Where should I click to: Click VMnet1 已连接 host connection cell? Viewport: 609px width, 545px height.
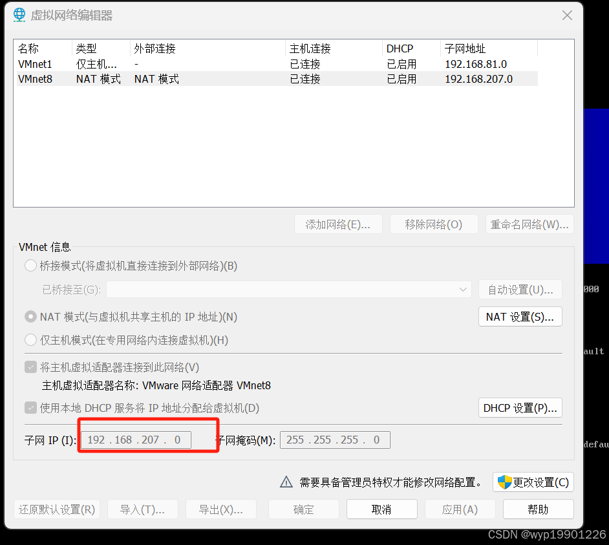(x=305, y=64)
